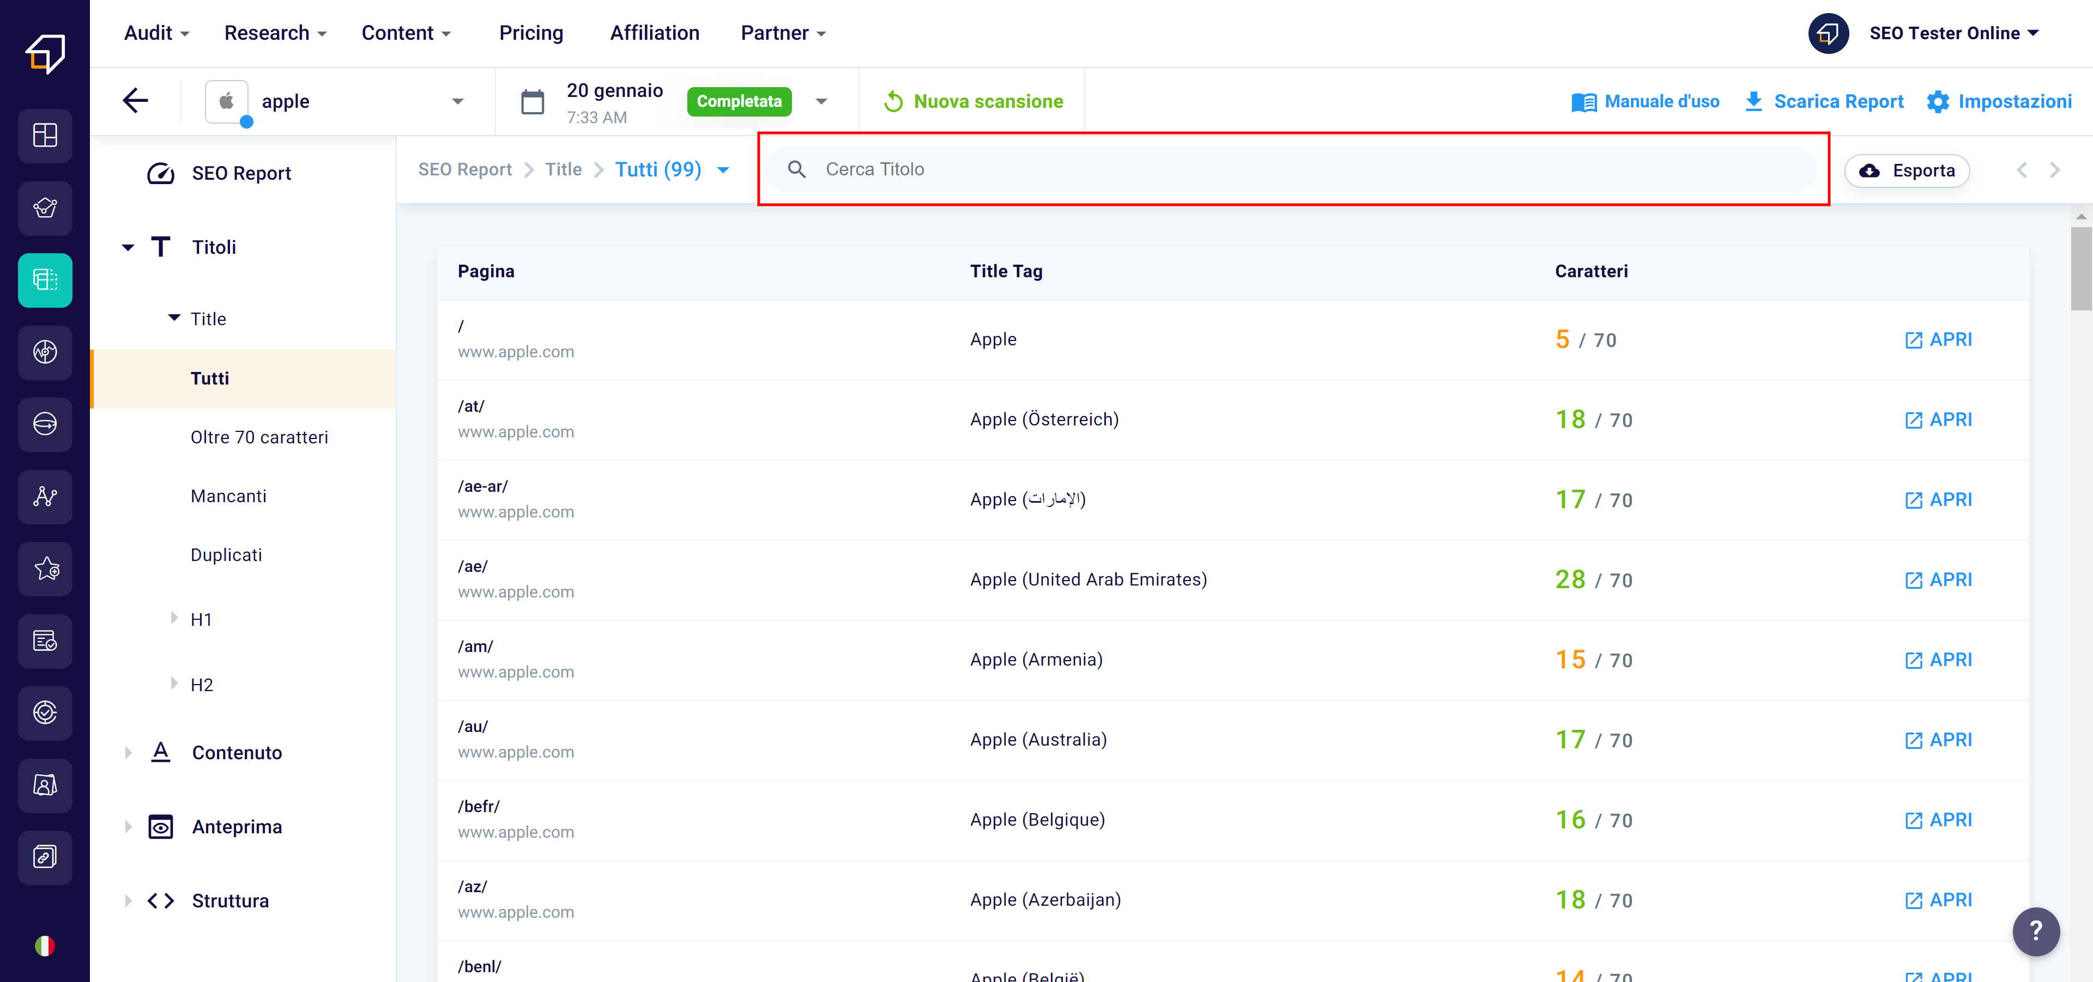Open the apple project selector dropdown arrow

coord(458,101)
